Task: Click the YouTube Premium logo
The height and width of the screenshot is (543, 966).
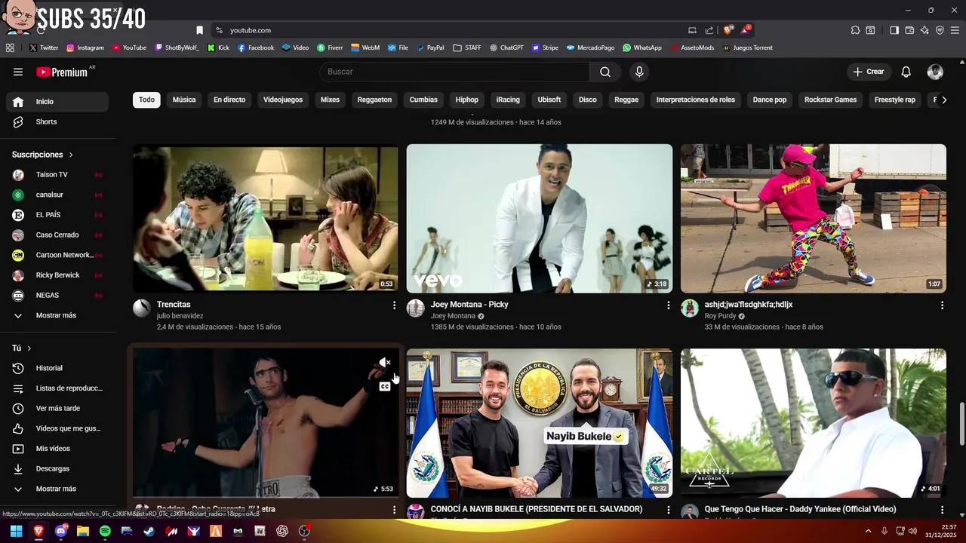Action: (x=62, y=72)
